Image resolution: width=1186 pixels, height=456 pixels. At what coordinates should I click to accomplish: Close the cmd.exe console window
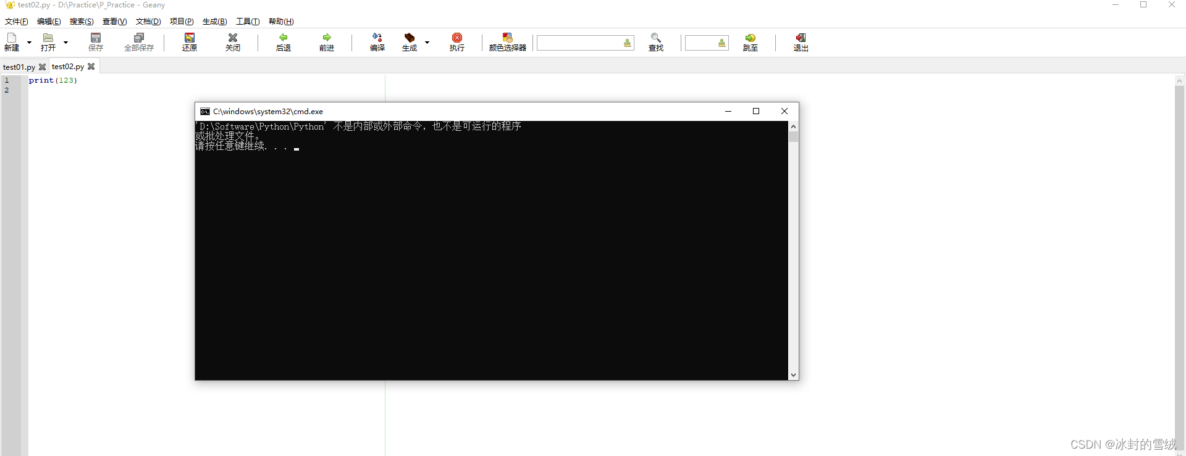(x=784, y=111)
